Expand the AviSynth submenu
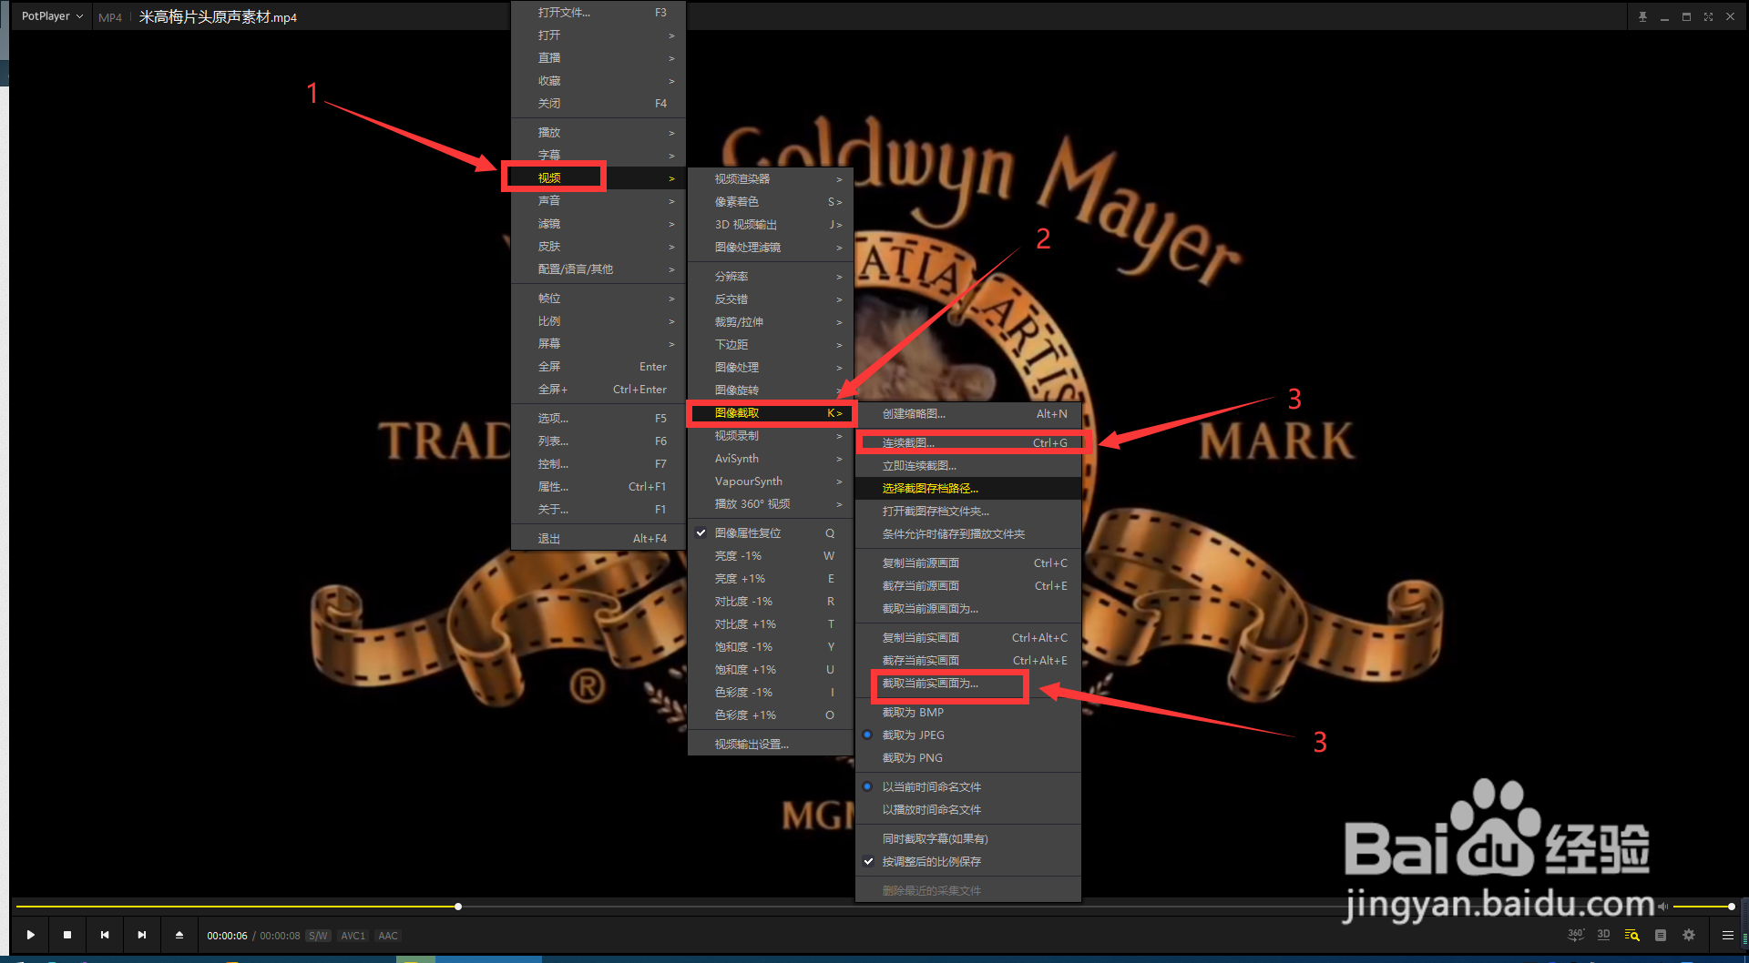Viewport: 1749px width, 963px height. click(771, 459)
